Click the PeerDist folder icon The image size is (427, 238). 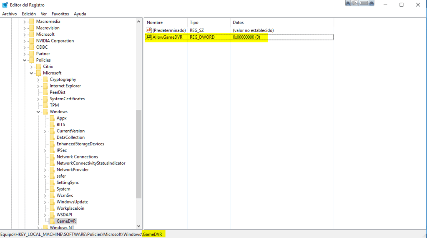45,92
